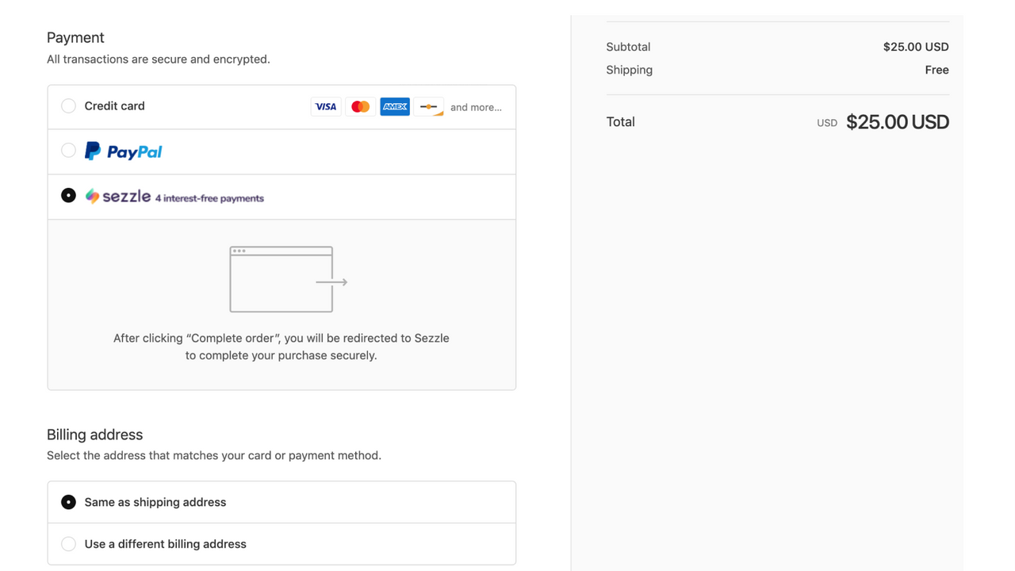Click the PayPal logo
The height and width of the screenshot is (571, 1015).
click(x=123, y=150)
